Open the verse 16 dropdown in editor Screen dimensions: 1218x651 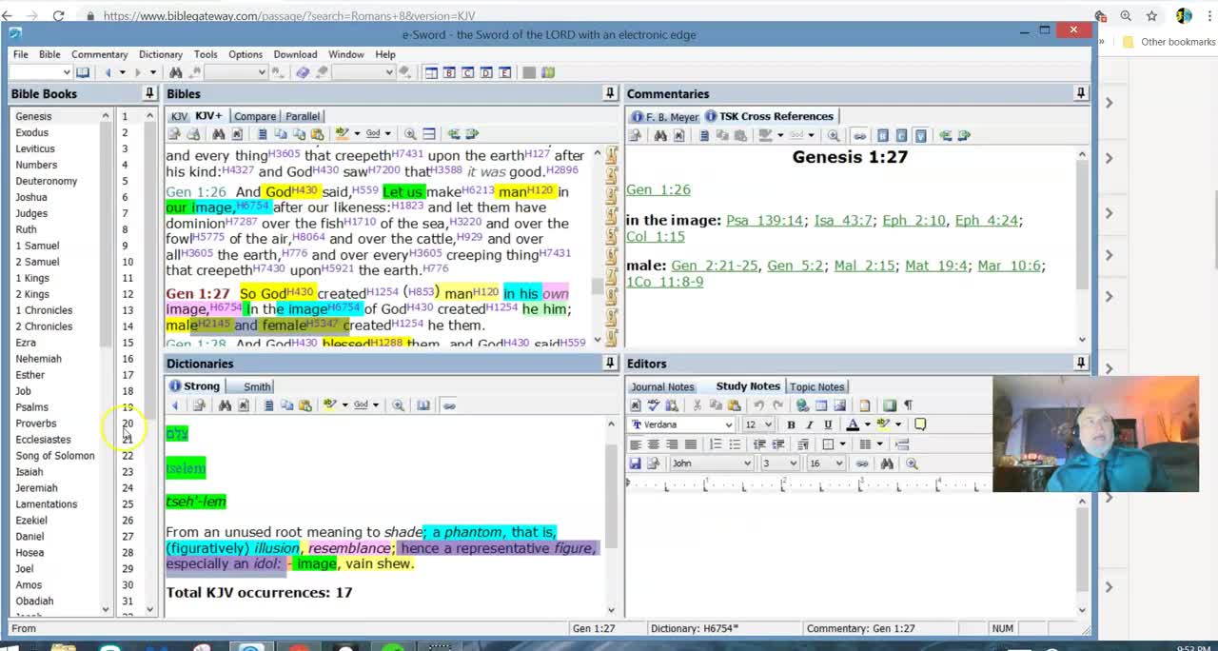(839, 464)
